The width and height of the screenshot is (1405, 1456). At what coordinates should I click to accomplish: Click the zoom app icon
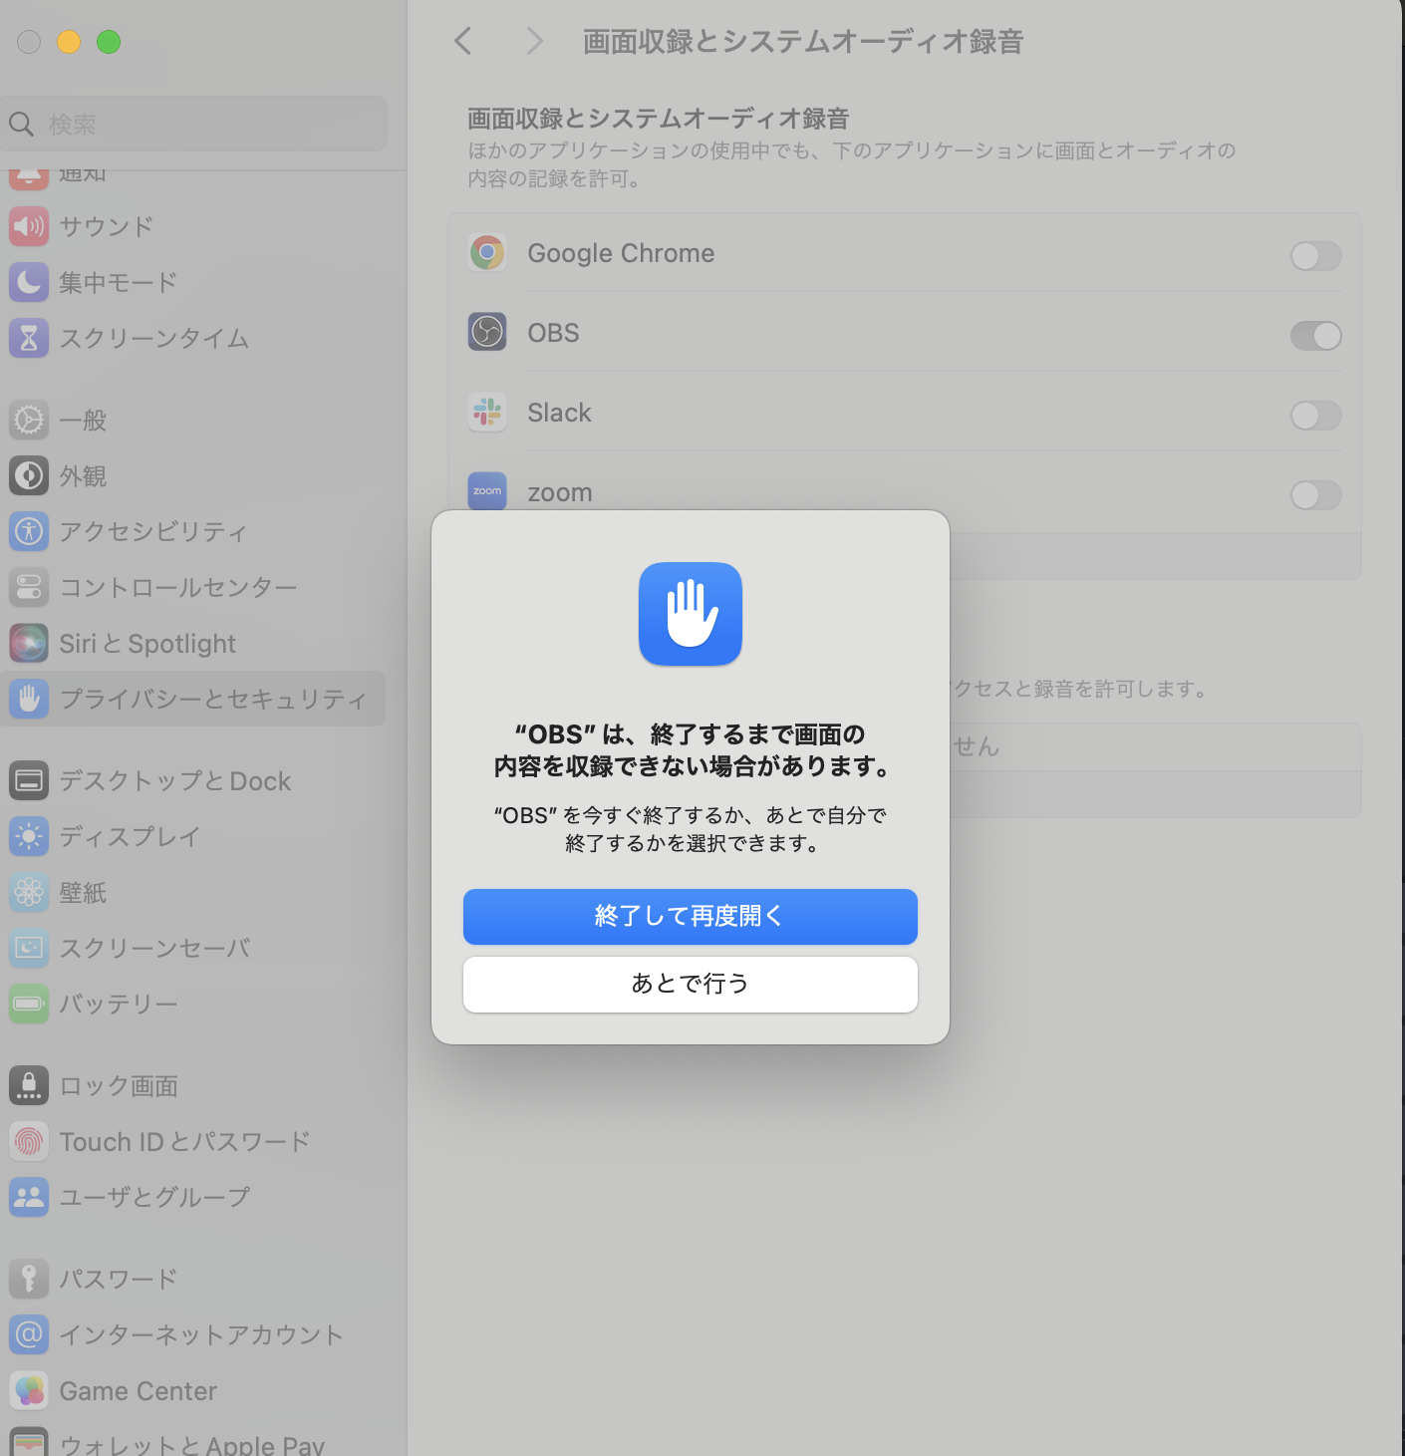[487, 491]
